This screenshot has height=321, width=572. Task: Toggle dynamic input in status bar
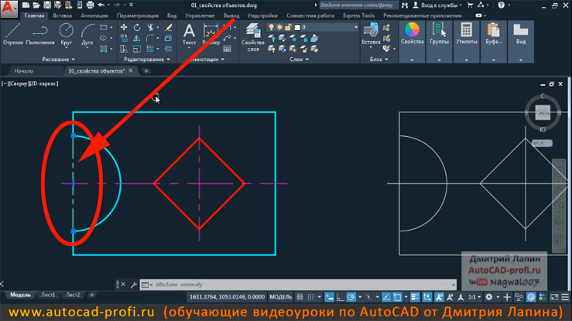tap(329, 297)
